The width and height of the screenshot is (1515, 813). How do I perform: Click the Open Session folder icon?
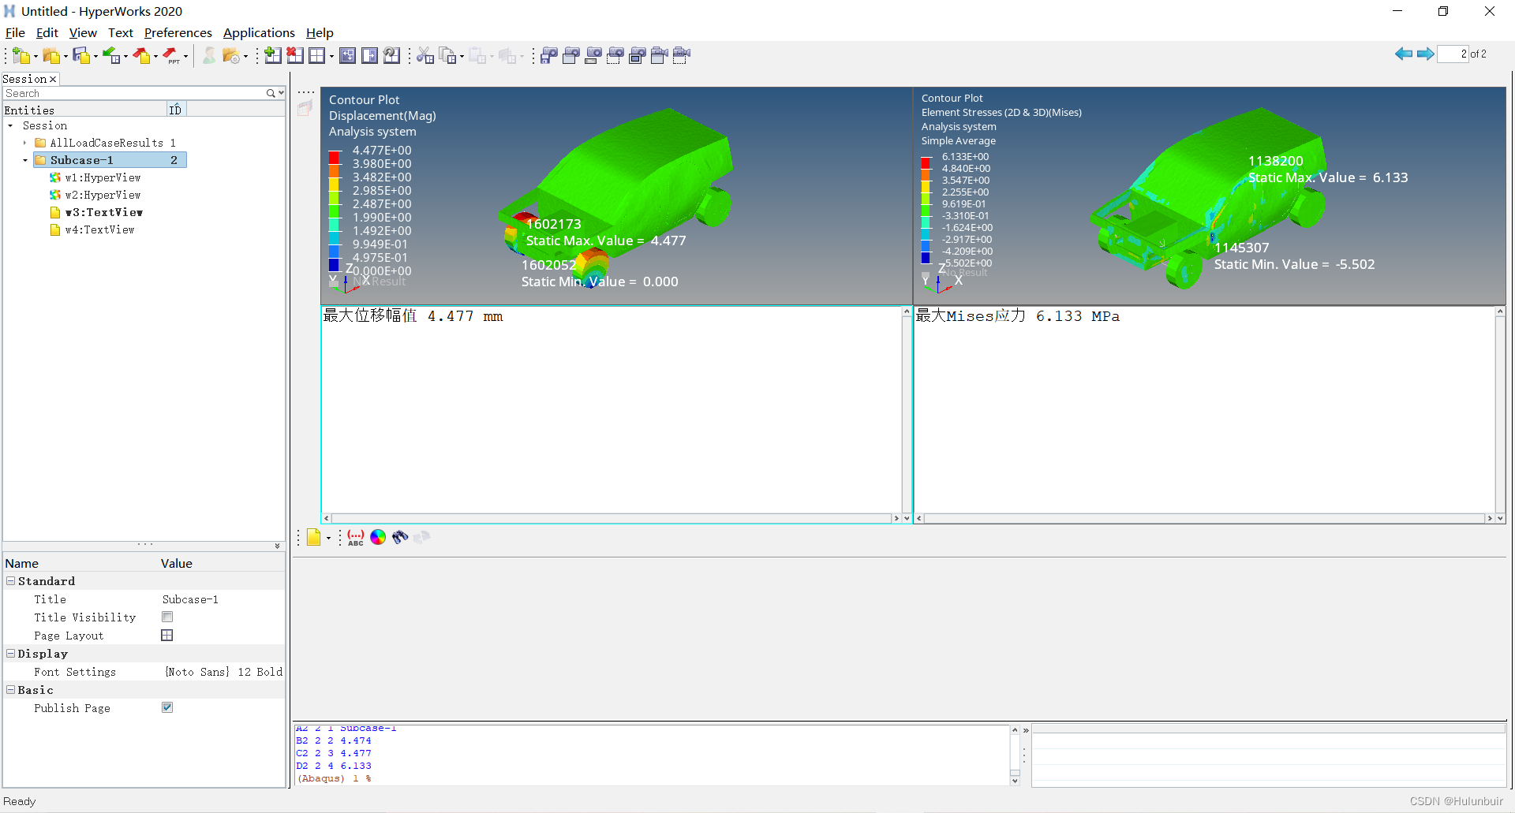[50, 55]
